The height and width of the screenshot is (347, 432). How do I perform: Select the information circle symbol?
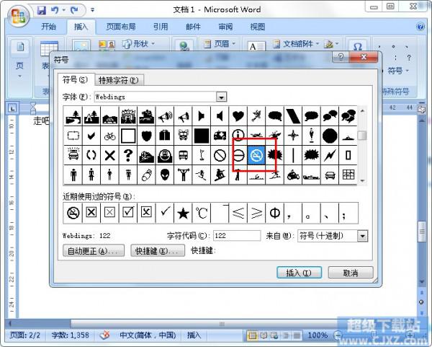[x=238, y=136]
